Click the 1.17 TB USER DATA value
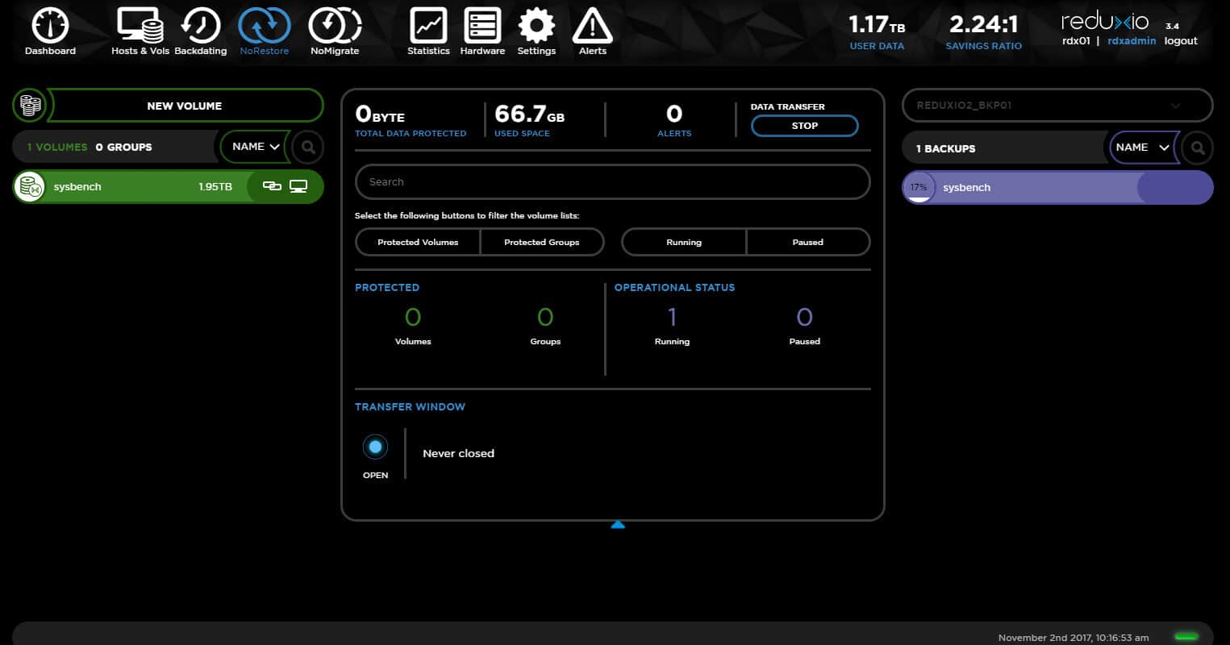Screen dimensions: 1230x645 877,25
